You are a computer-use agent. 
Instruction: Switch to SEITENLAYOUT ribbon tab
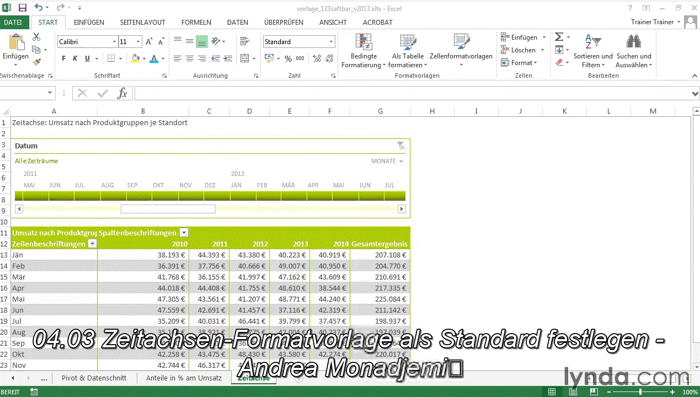click(x=143, y=23)
